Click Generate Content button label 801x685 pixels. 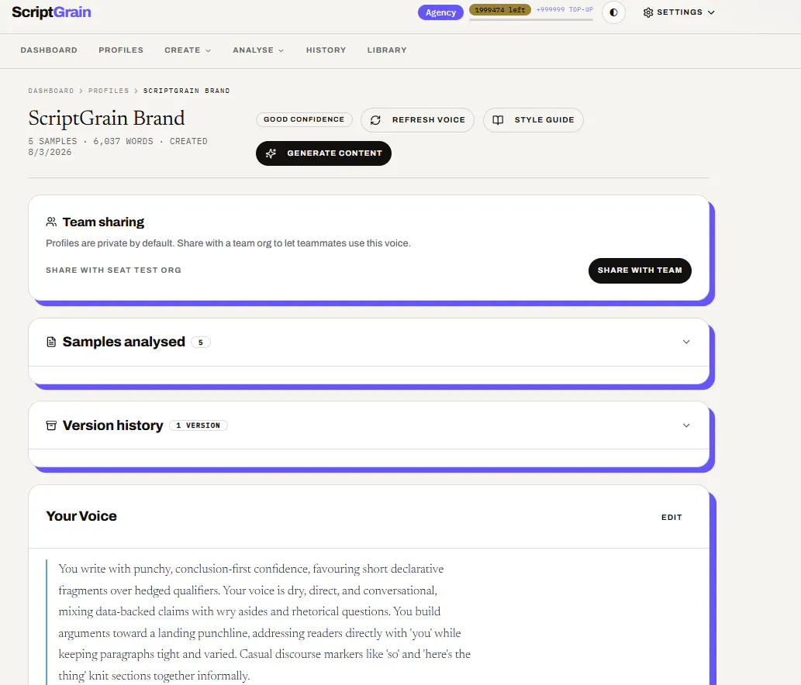pos(334,153)
